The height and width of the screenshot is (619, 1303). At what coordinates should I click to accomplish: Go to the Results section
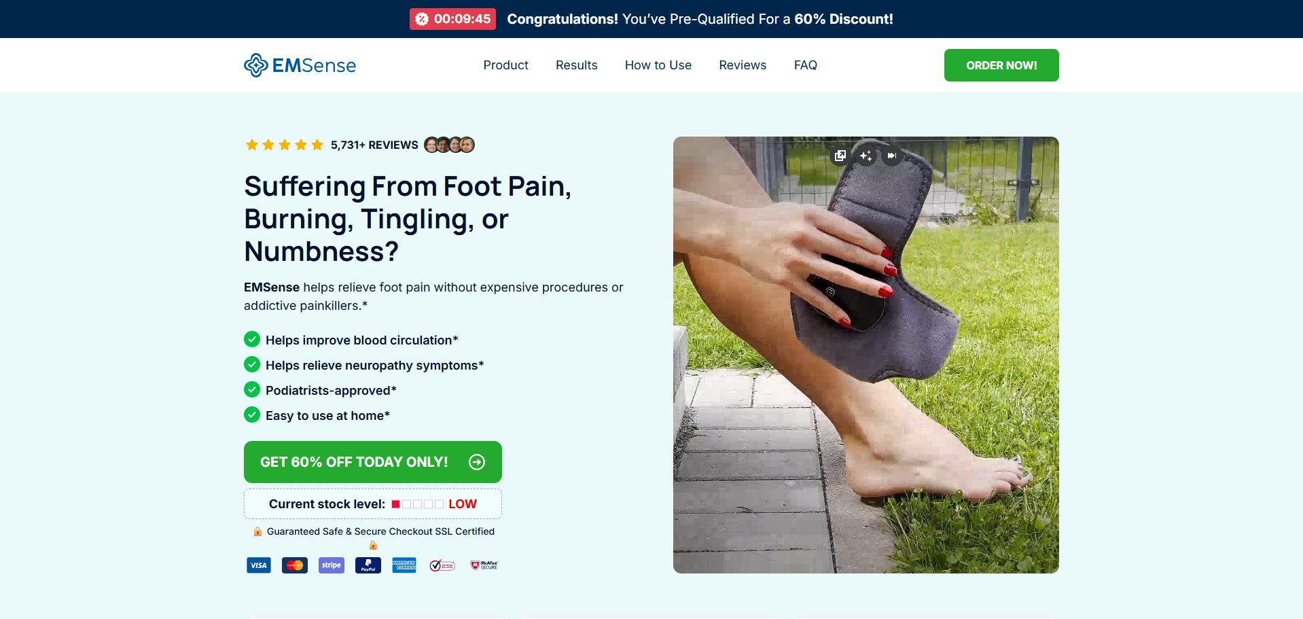pos(577,65)
